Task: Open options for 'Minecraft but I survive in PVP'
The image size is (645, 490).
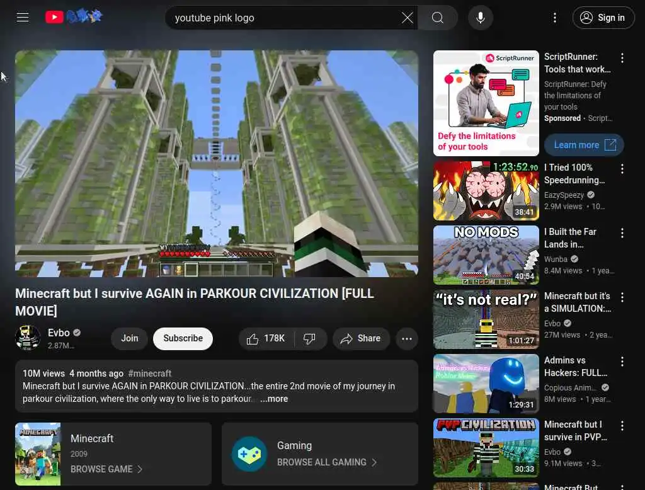Action: (622, 425)
